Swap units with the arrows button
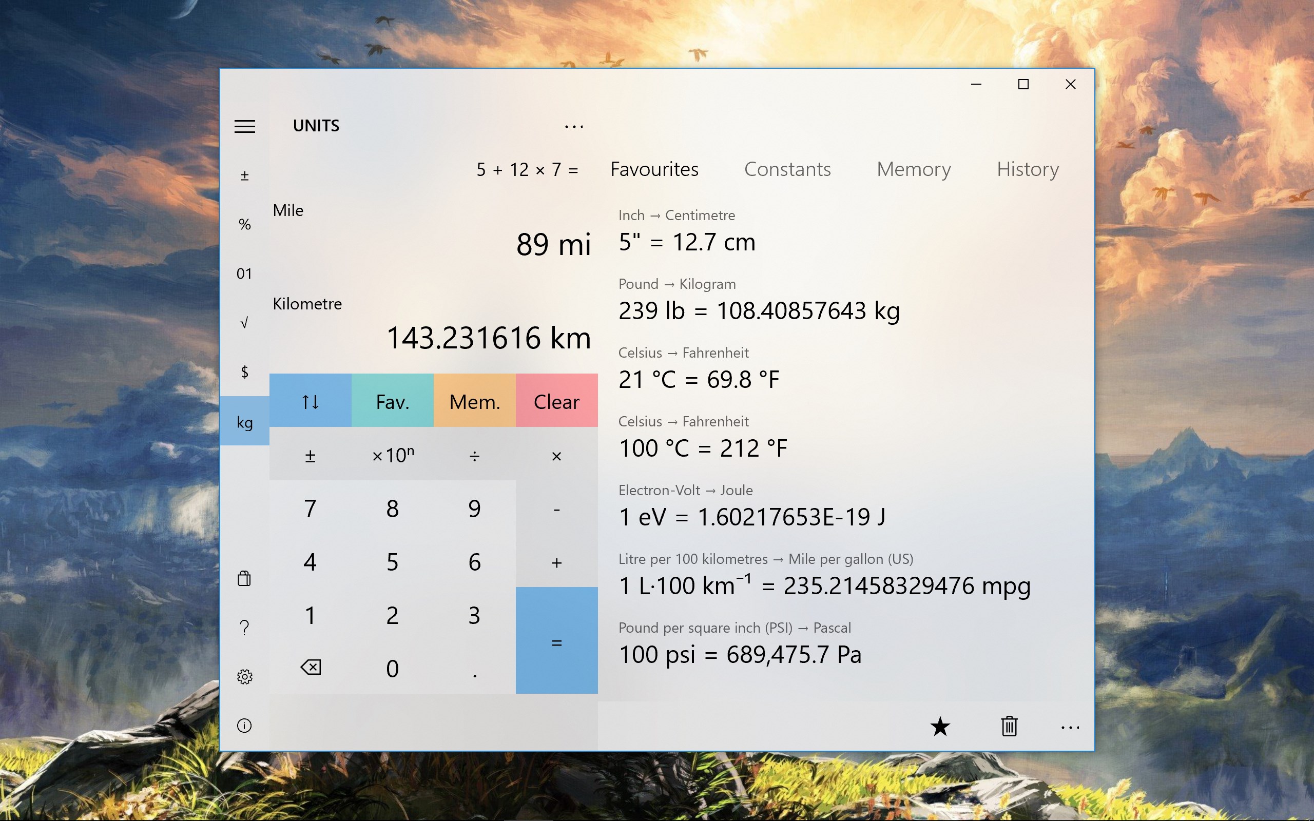 pyautogui.click(x=310, y=402)
